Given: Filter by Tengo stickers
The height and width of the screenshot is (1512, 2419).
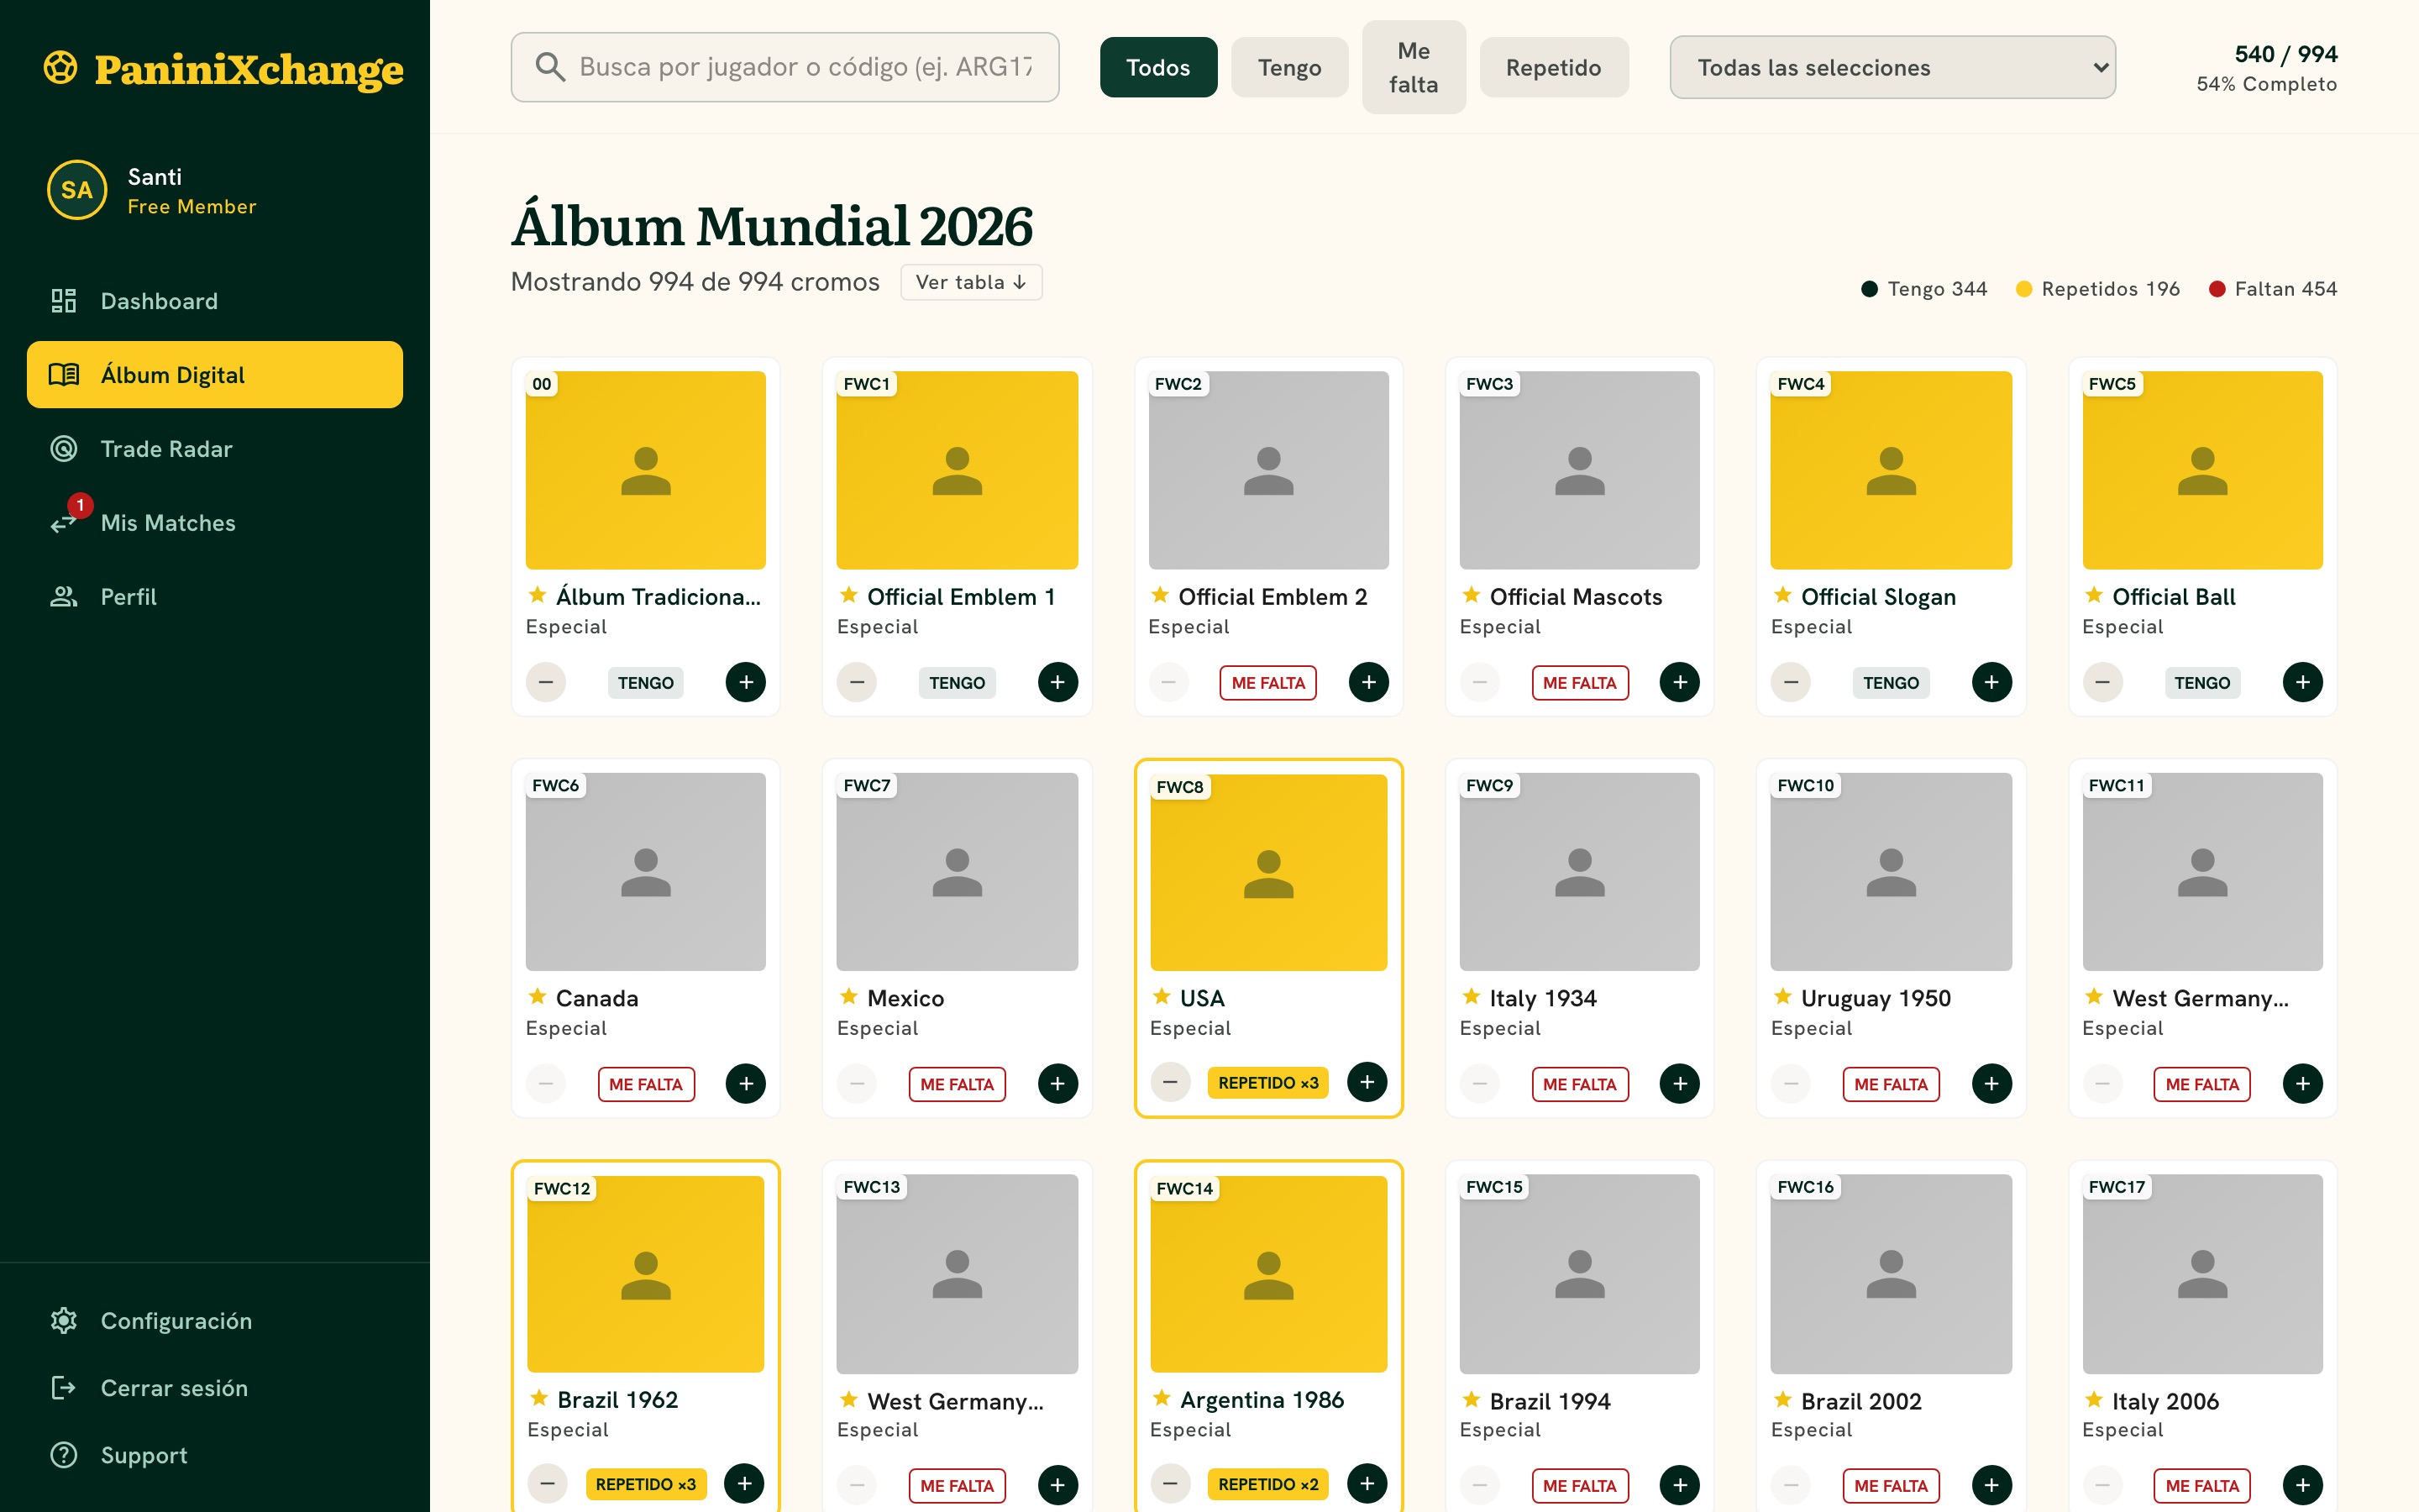Looking at the screenshot, I should (x=1289, y=67).
